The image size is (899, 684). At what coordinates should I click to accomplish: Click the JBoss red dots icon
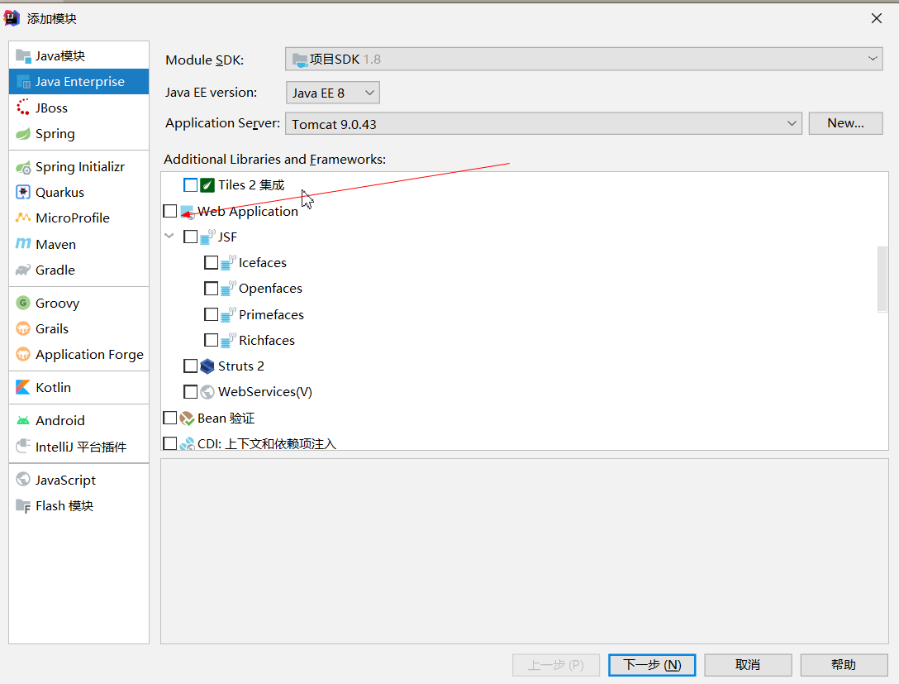click(23, 108)
